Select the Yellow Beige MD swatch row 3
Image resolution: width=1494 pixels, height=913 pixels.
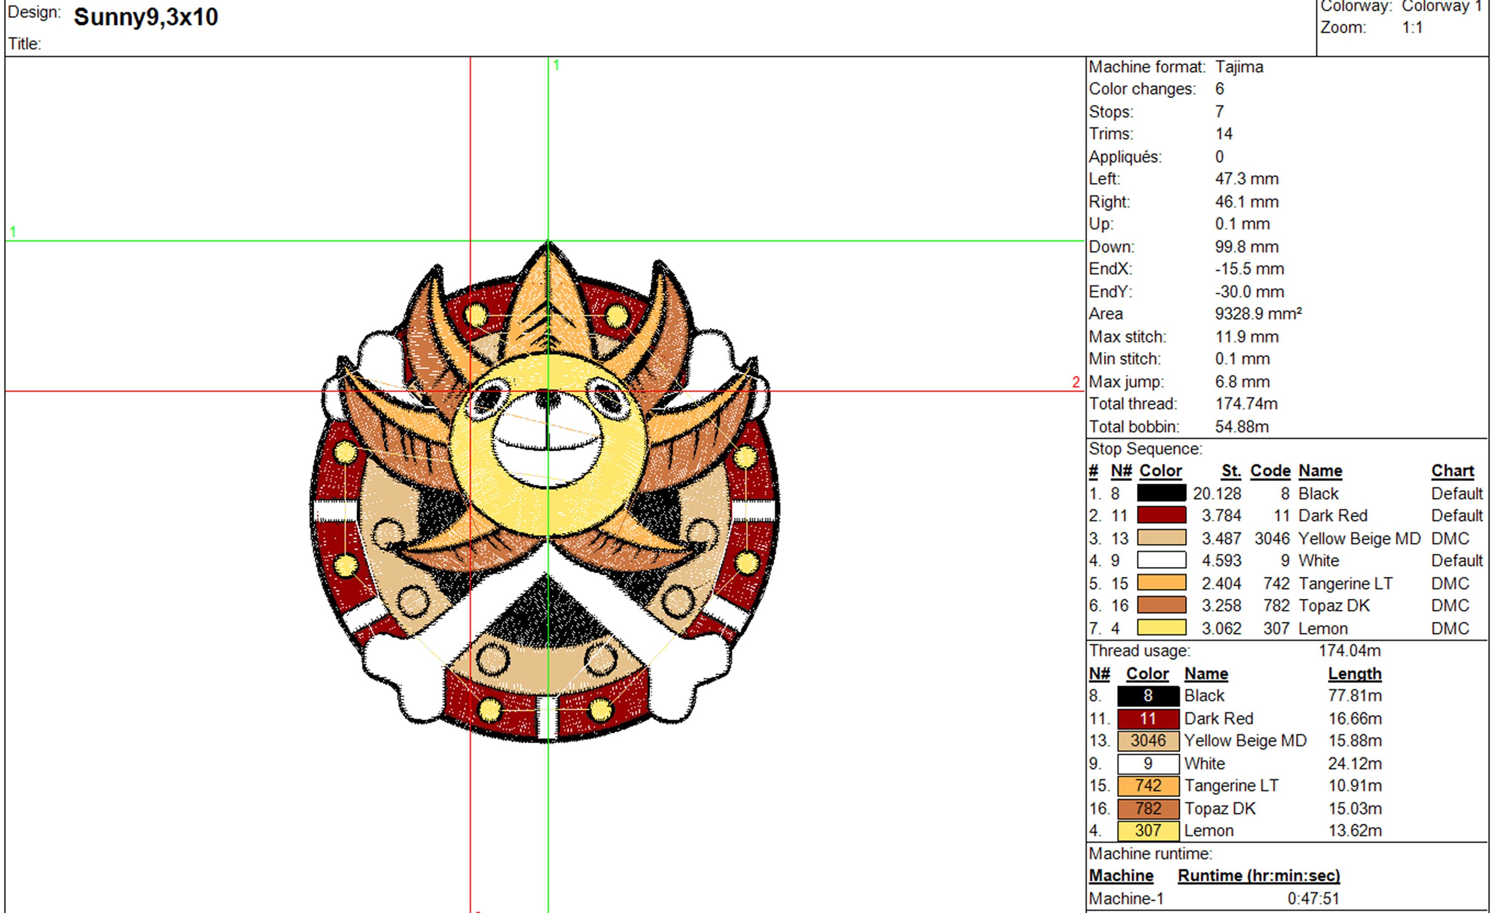(1161, 538)
